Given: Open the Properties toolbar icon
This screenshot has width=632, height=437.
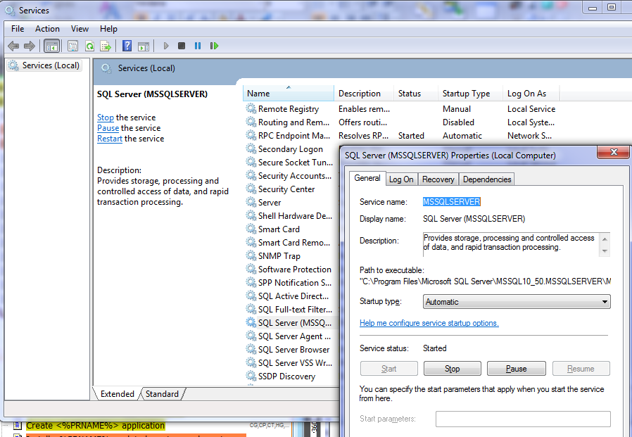Looking at the screenshot, I should coord(73,46).
